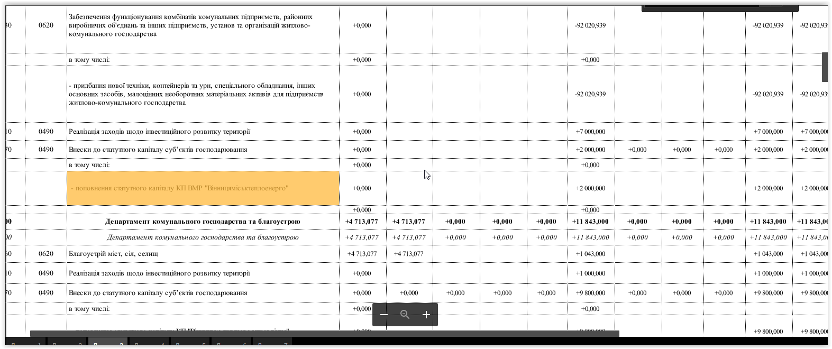Select 'Реалізація заходів' cell in +7 000,000 row
The image size is (832, 349).
pyautogui.click(x=203, y=132)
